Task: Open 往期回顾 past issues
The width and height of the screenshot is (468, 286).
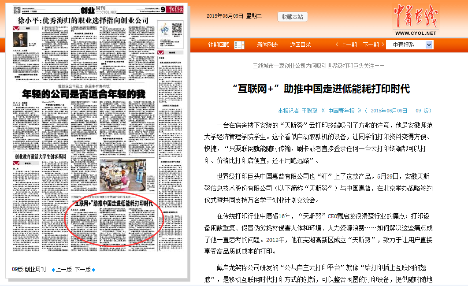Action: [x=219, y=45]
